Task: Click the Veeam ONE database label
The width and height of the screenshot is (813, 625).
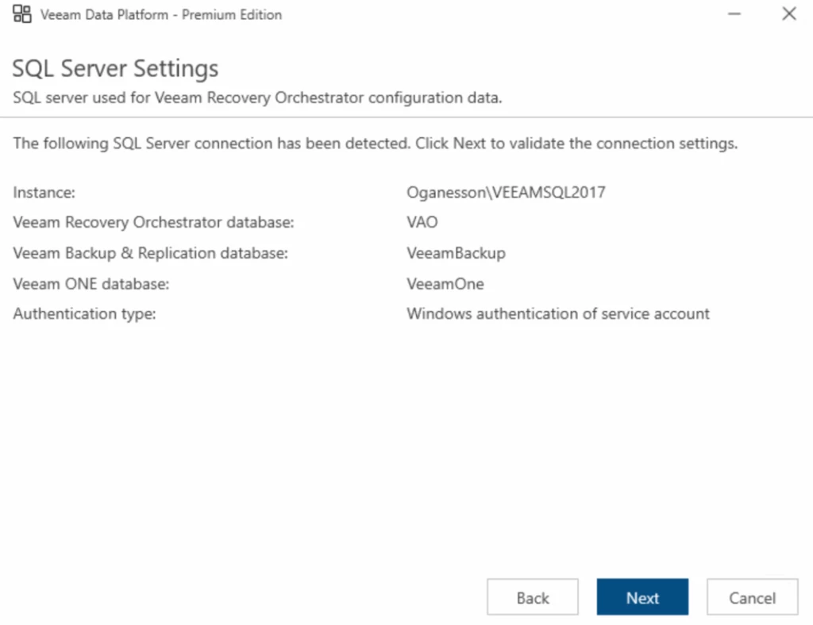Action: 91,283
